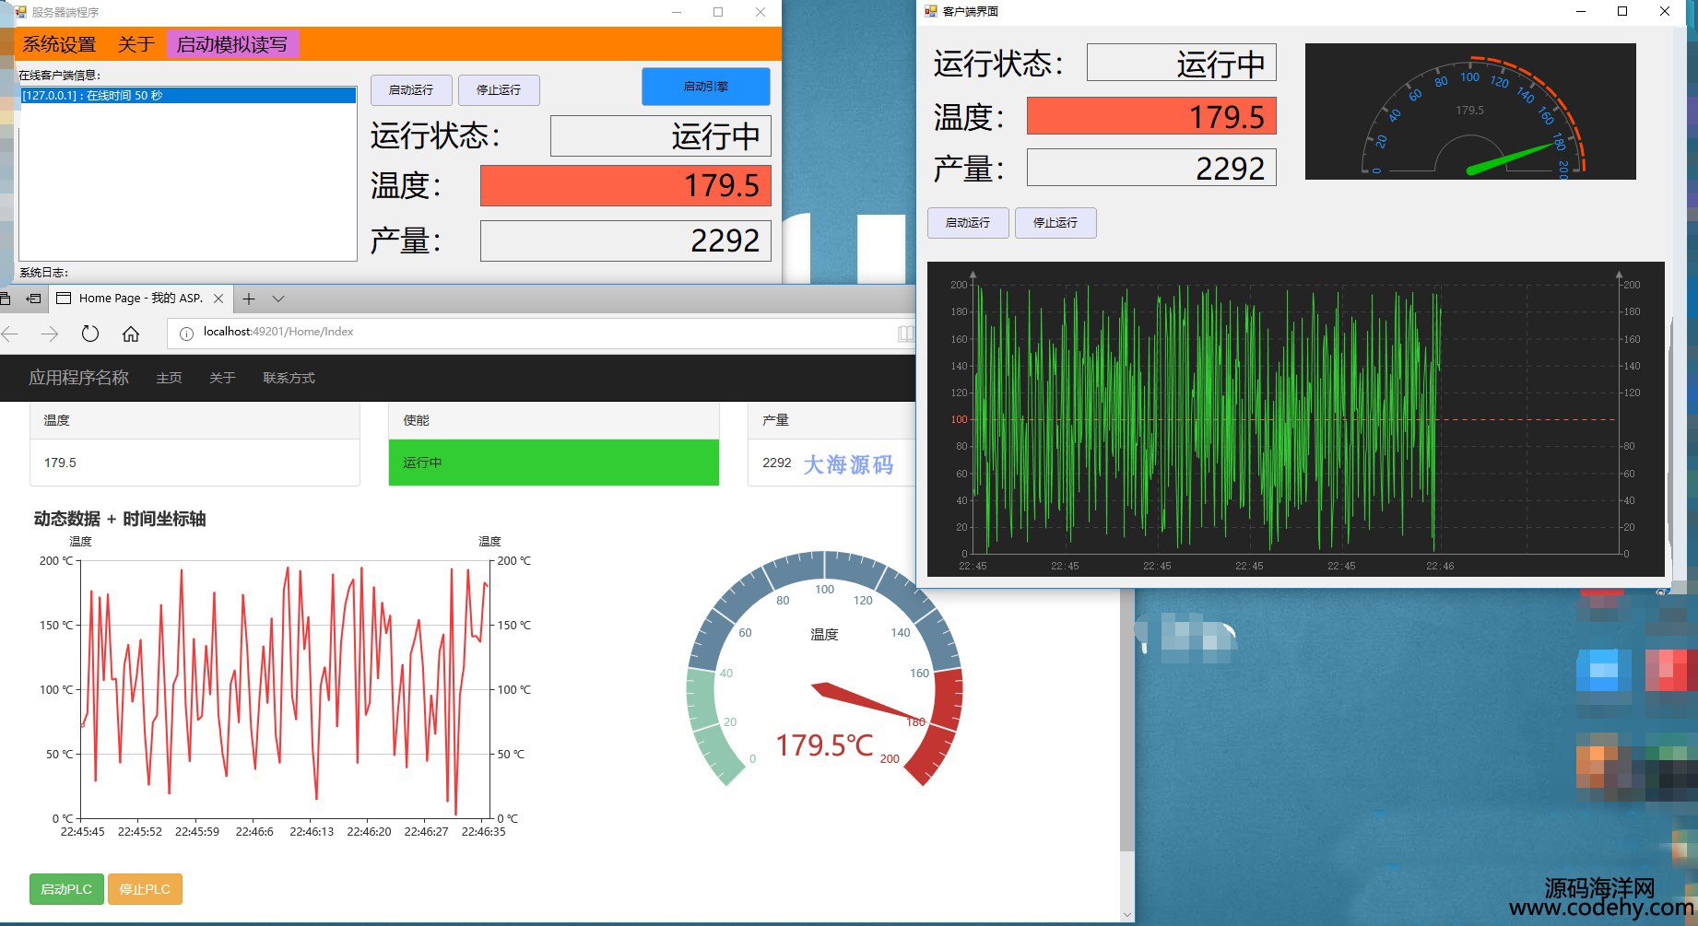This screenshot has height=926, width=1698.
Task: Click browser home icon
Action: click(131, 334)
